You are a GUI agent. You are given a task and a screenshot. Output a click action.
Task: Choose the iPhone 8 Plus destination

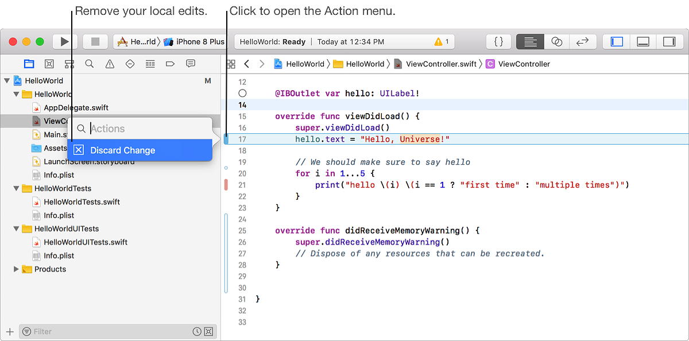coord(195,42)
